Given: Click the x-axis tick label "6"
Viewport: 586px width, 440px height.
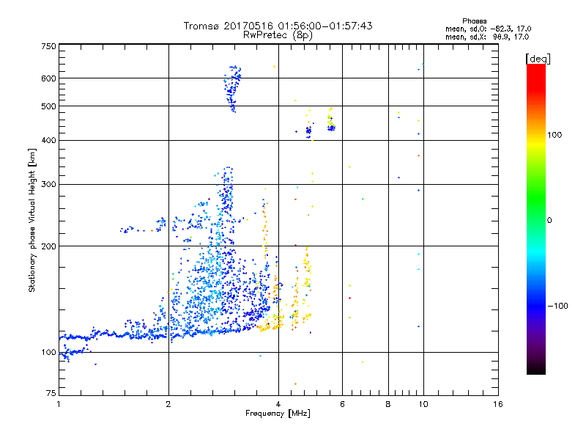Looking at the screenshot, I should (342, 404).
